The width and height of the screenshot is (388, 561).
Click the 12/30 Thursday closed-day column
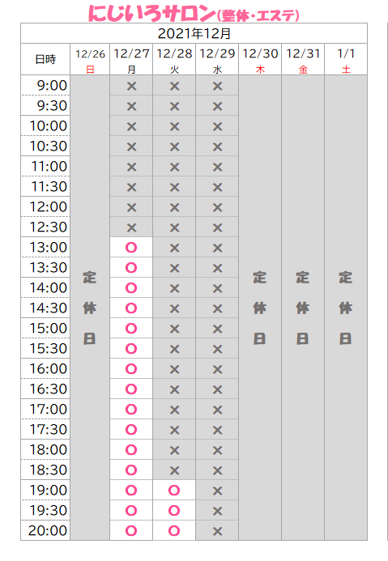[260, 308]
